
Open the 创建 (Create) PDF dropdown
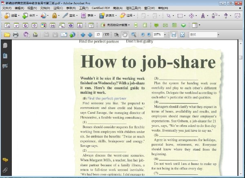point(11,16)
